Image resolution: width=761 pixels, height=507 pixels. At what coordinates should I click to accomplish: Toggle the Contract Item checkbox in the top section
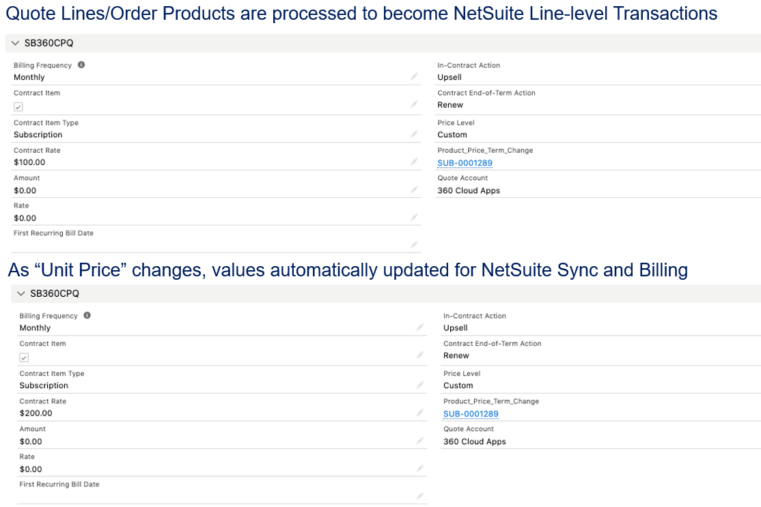click(x=18, y=106)
